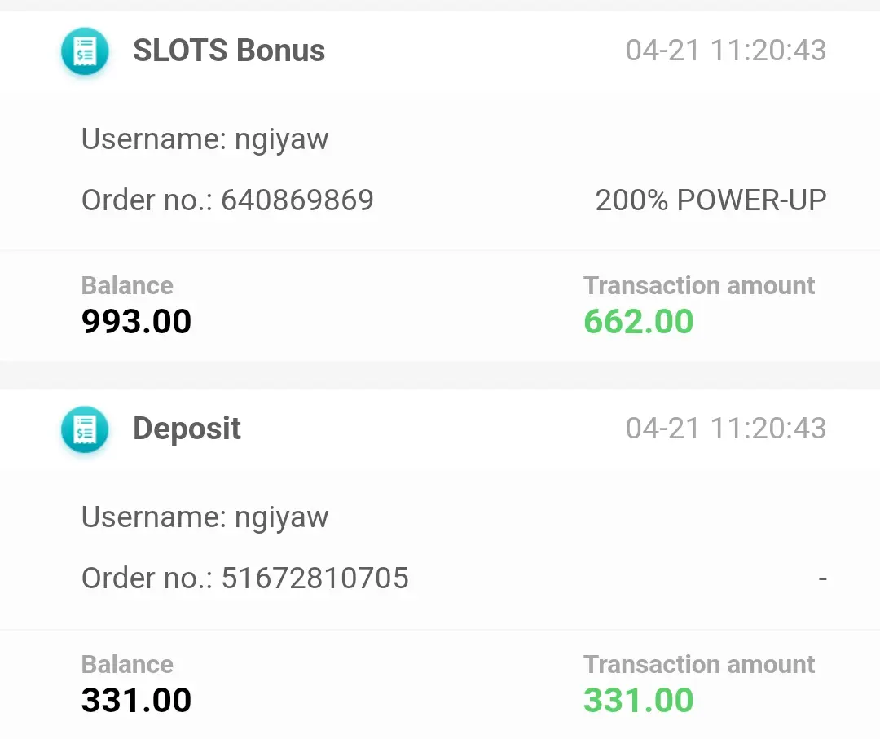Image resolution: width=880 pixels, height=739 pixels.
Task: Open the Deposit transaction title
Action: pyautogui.click(x=187, y=429)
